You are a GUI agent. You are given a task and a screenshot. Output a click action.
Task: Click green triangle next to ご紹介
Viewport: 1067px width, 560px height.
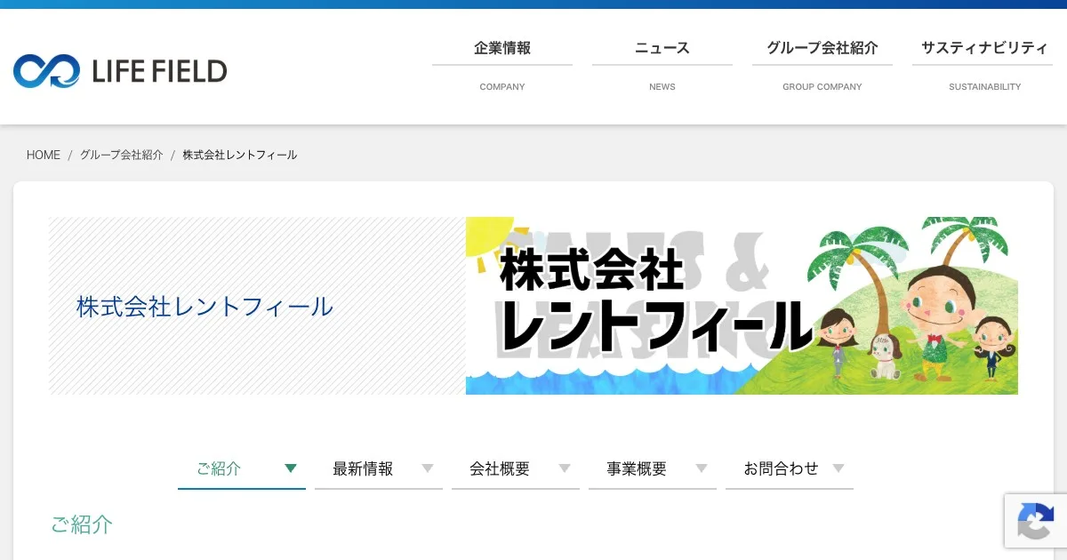291,468
